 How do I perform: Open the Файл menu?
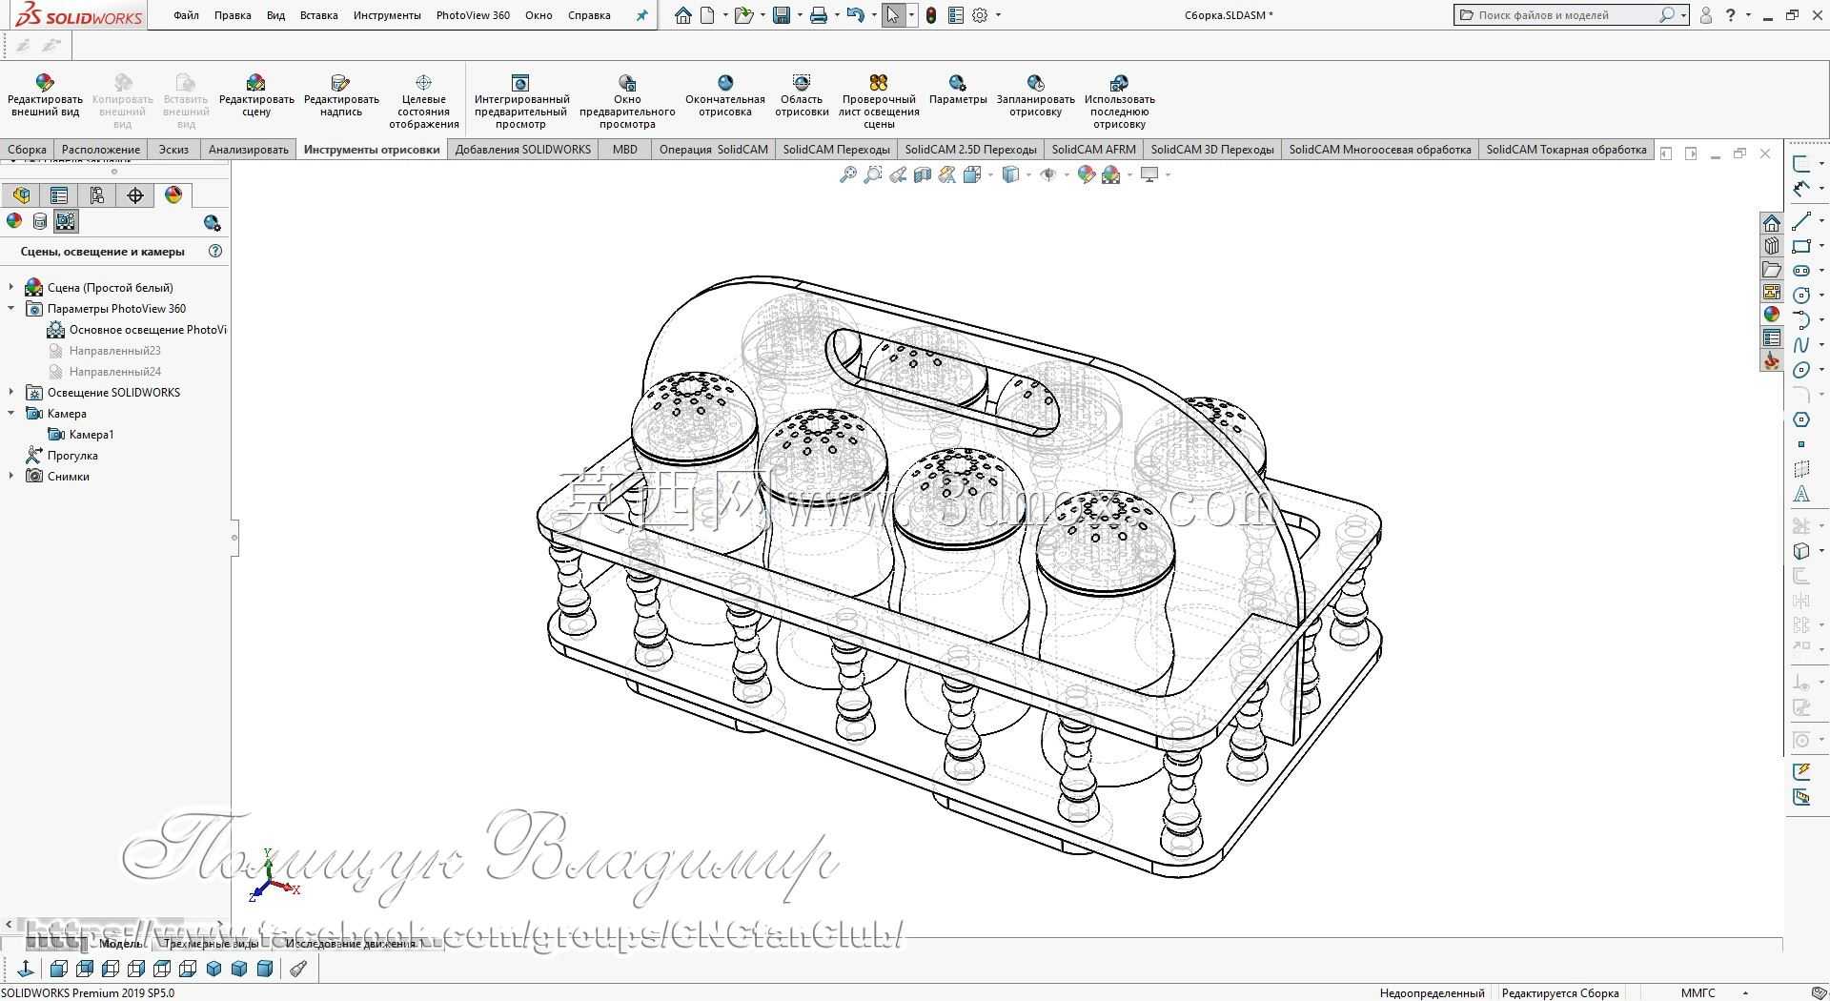click(x=187, y=15)
